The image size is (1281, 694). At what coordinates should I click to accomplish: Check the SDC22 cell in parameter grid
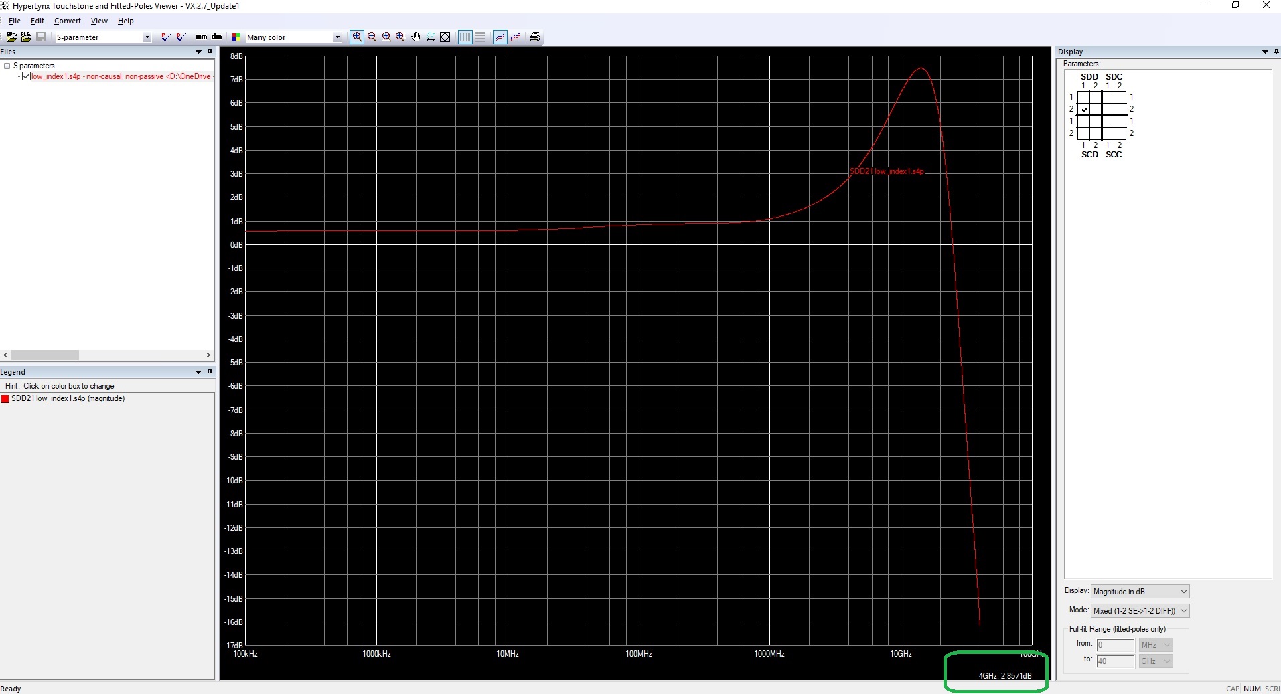pyautogui.click(x=1120, y=109)
